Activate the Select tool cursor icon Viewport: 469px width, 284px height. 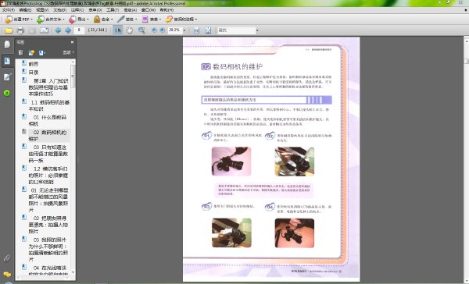click(x=118, y=30)
